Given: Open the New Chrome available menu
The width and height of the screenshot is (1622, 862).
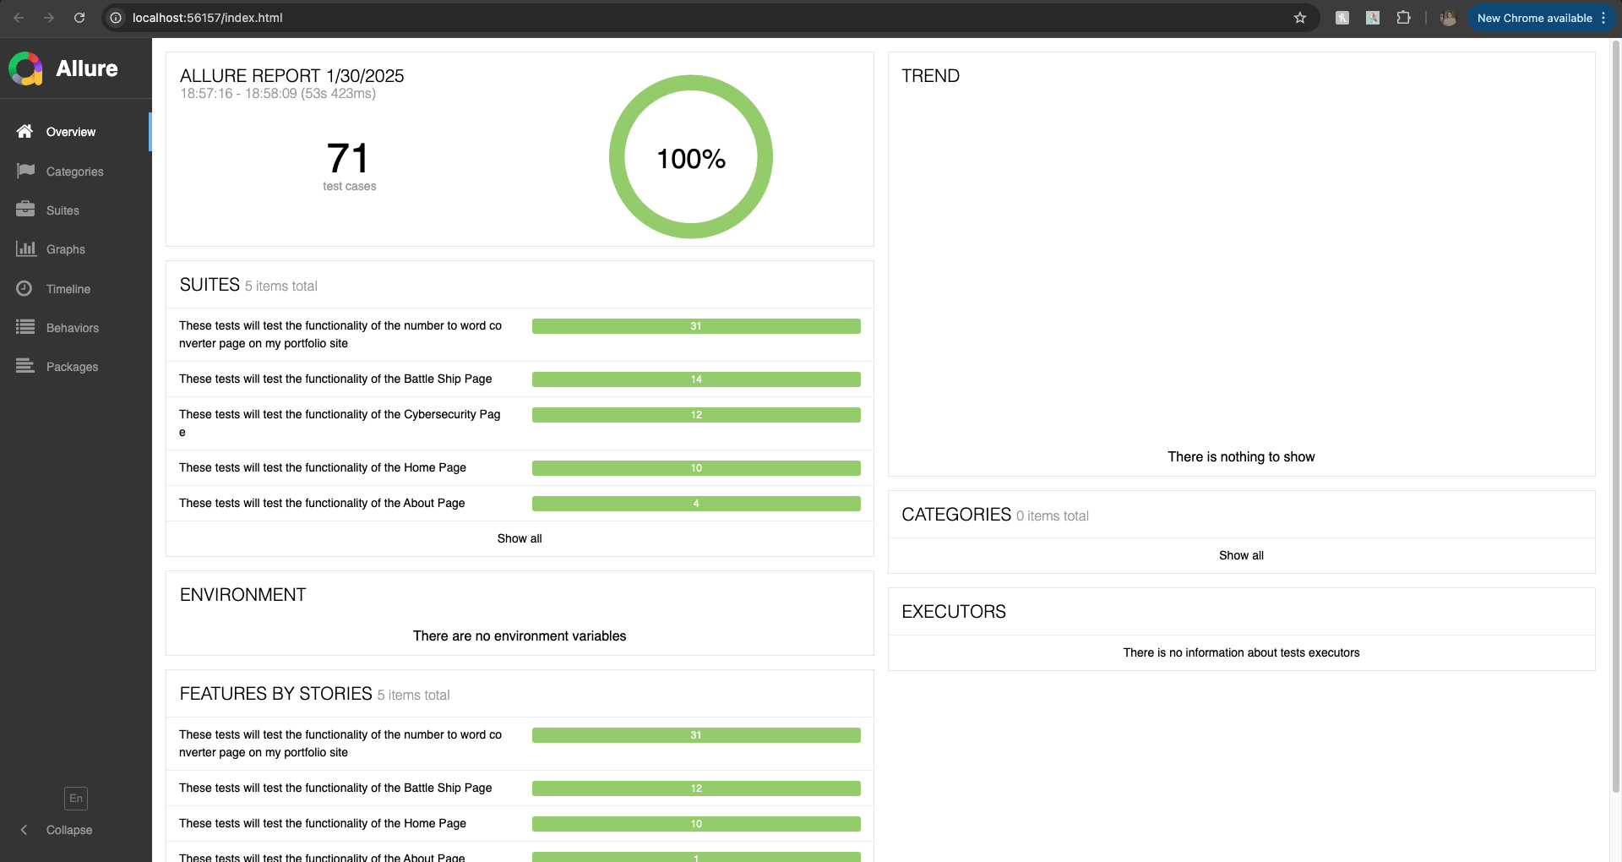Looking at the screenshot, I should 1542,18.
